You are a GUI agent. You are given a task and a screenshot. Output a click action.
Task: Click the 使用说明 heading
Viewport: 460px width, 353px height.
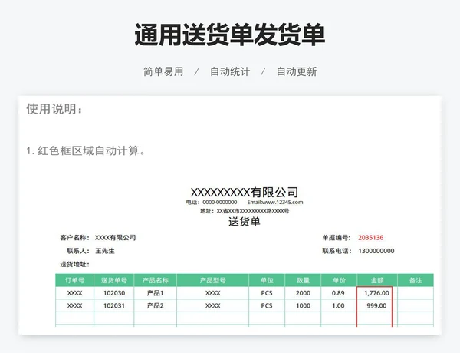(54, 109)
